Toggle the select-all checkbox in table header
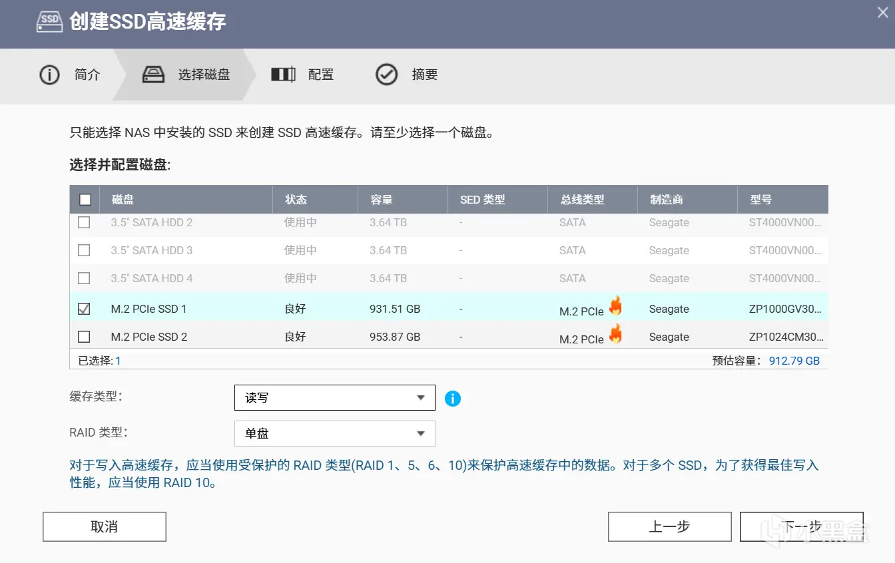Screen dimensions: 895x563 [x=85, y=200]
